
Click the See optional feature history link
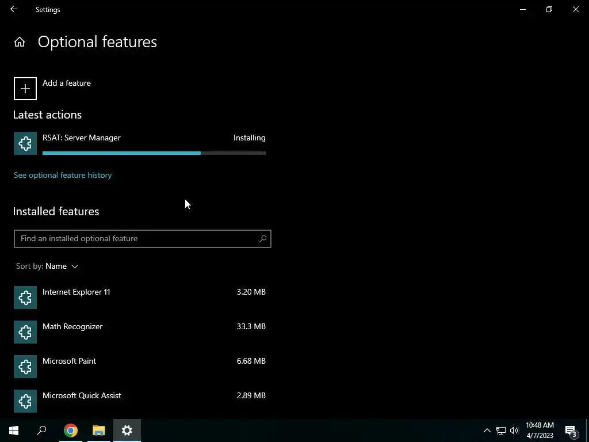point(63,175)
